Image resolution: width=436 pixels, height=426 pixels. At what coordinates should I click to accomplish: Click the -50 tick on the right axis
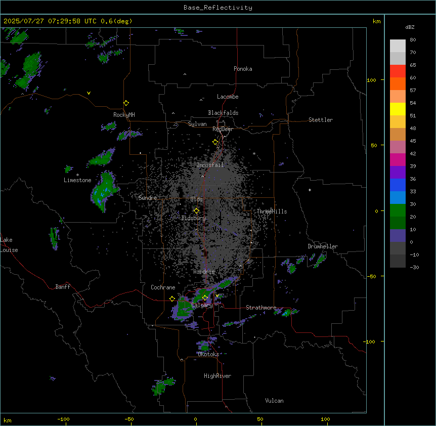(x=371, y=276)
